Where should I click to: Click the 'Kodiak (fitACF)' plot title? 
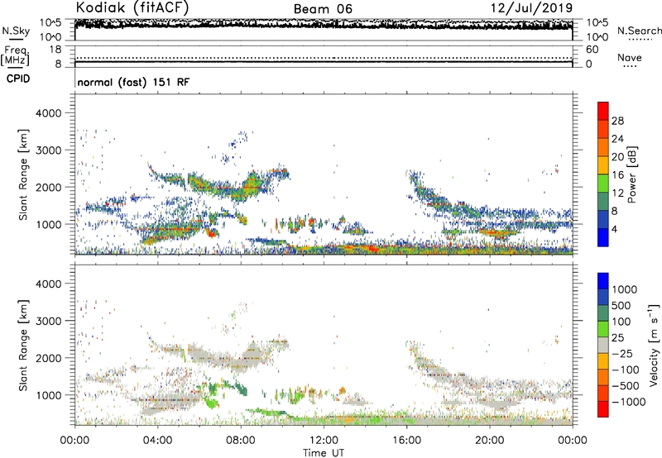tap(132, 7)
